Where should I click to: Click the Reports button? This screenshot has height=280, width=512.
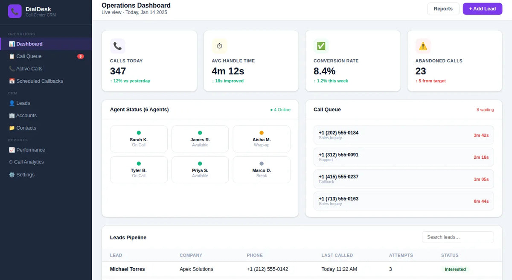pos(443,9)
